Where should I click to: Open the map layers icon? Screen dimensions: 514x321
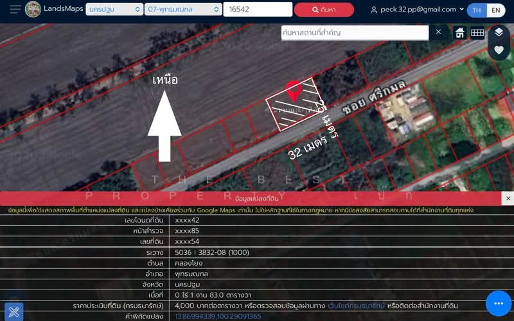tap(499, 33)
